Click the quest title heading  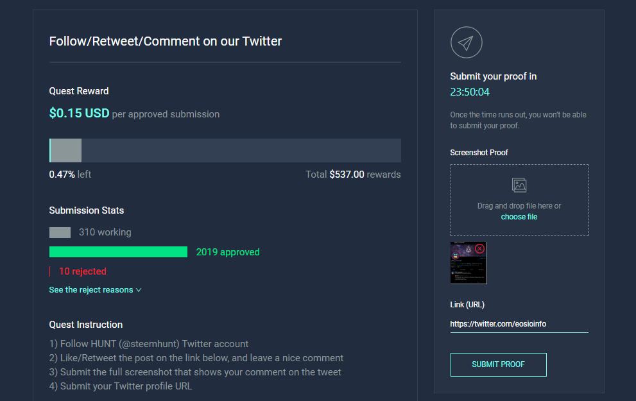pyautogui.click(x=165, y=41)
